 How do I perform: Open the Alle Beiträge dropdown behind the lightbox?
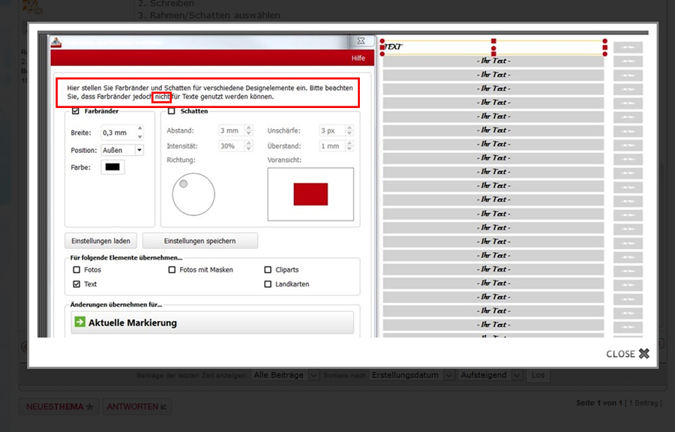click(x=285, y=375)
